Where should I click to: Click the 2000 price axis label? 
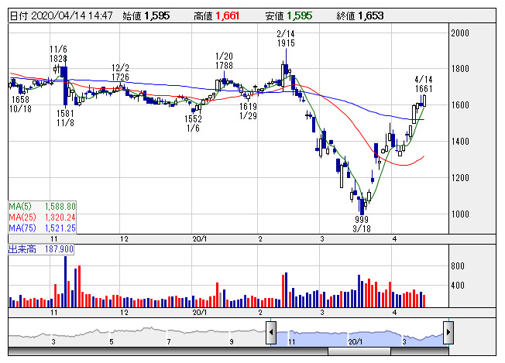click(x=460, y=33)
